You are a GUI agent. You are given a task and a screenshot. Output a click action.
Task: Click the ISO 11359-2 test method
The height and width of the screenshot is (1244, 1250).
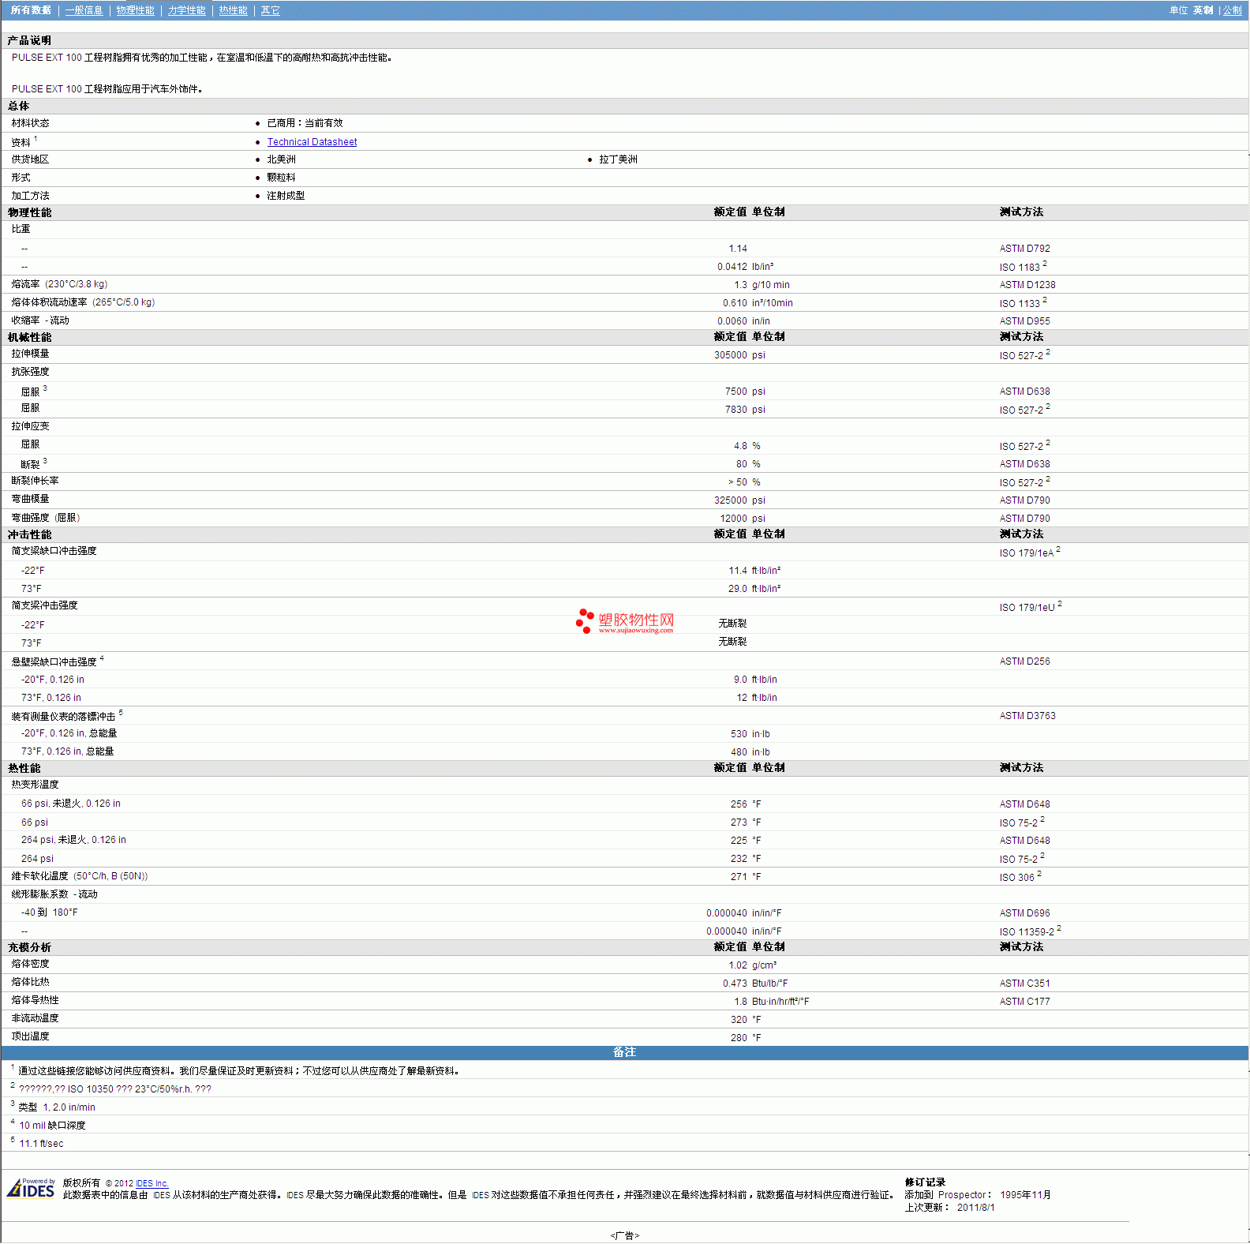(x=1030, y=931)
